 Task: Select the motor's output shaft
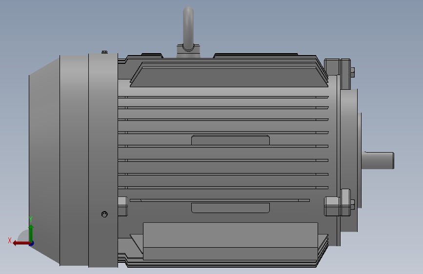pos(378,160)
